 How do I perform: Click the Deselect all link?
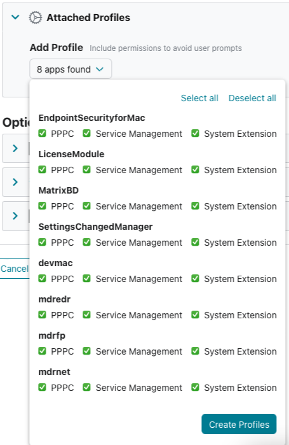click(252, 98)
